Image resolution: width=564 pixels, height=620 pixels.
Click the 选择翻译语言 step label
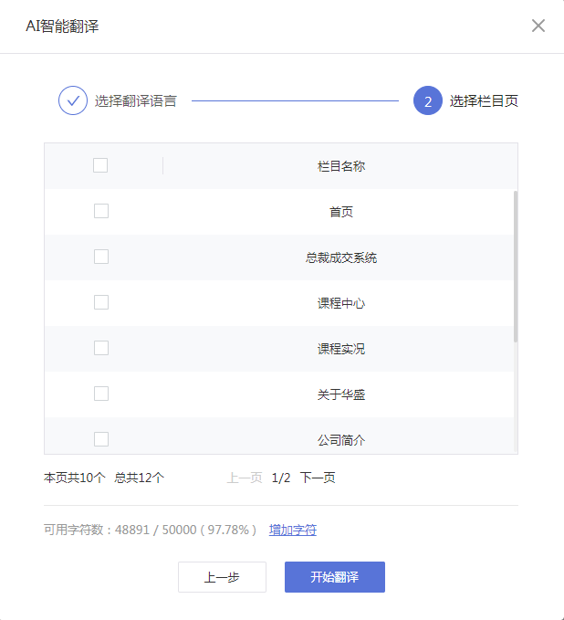pyautogui.click(x=136, y=100)
